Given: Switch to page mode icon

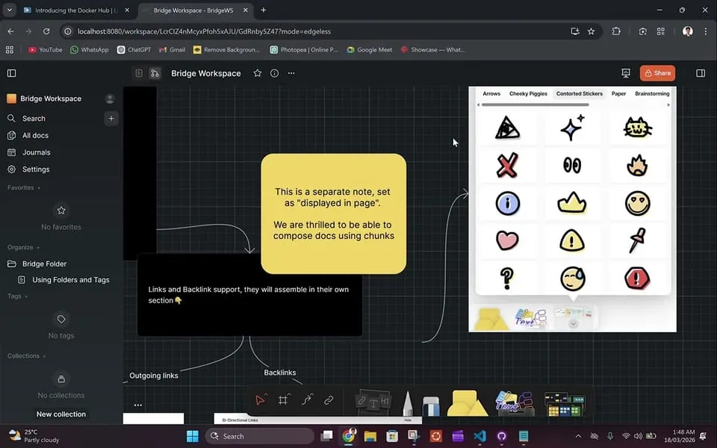Looking at the screenshot, I should coord(139,73).
